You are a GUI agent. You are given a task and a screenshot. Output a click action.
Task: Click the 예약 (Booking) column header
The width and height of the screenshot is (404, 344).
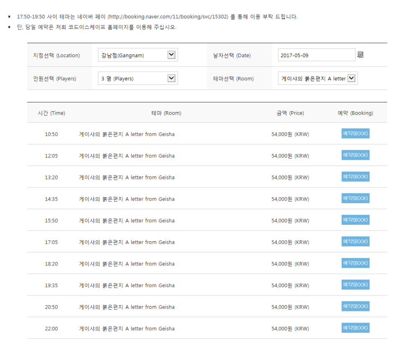[355, 113]
